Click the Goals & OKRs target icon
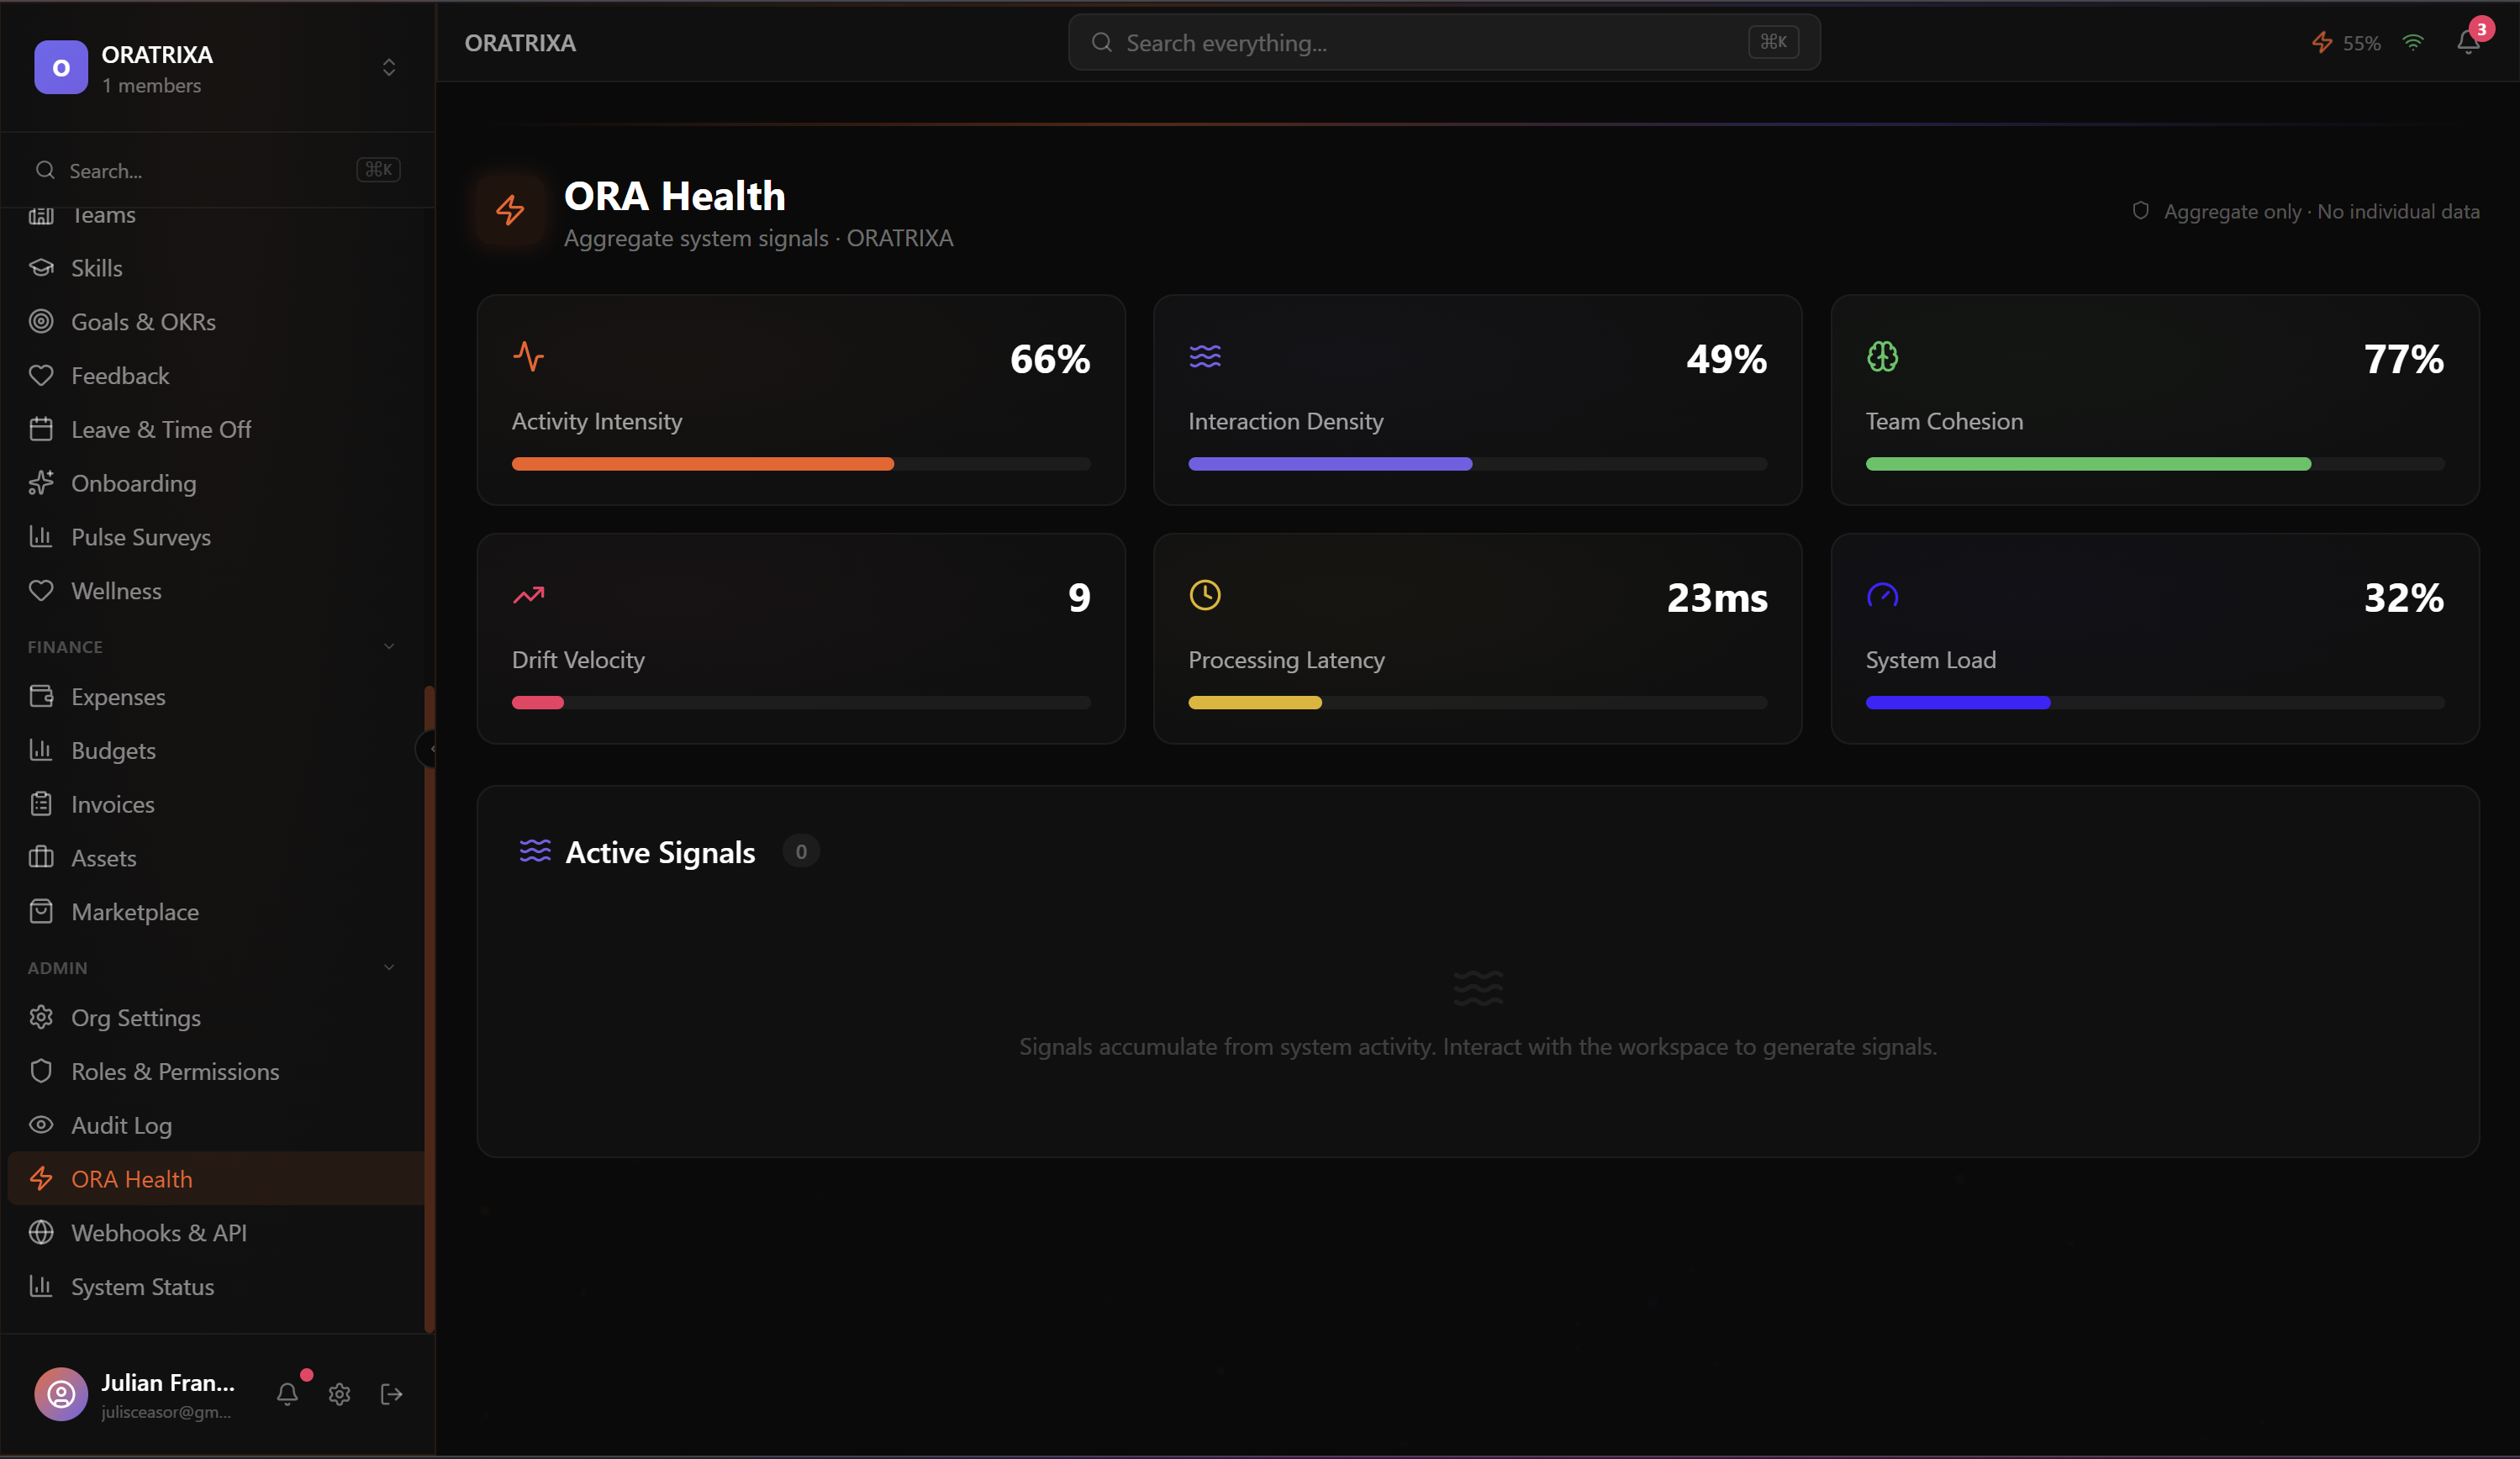 click(x=41, y=321)
